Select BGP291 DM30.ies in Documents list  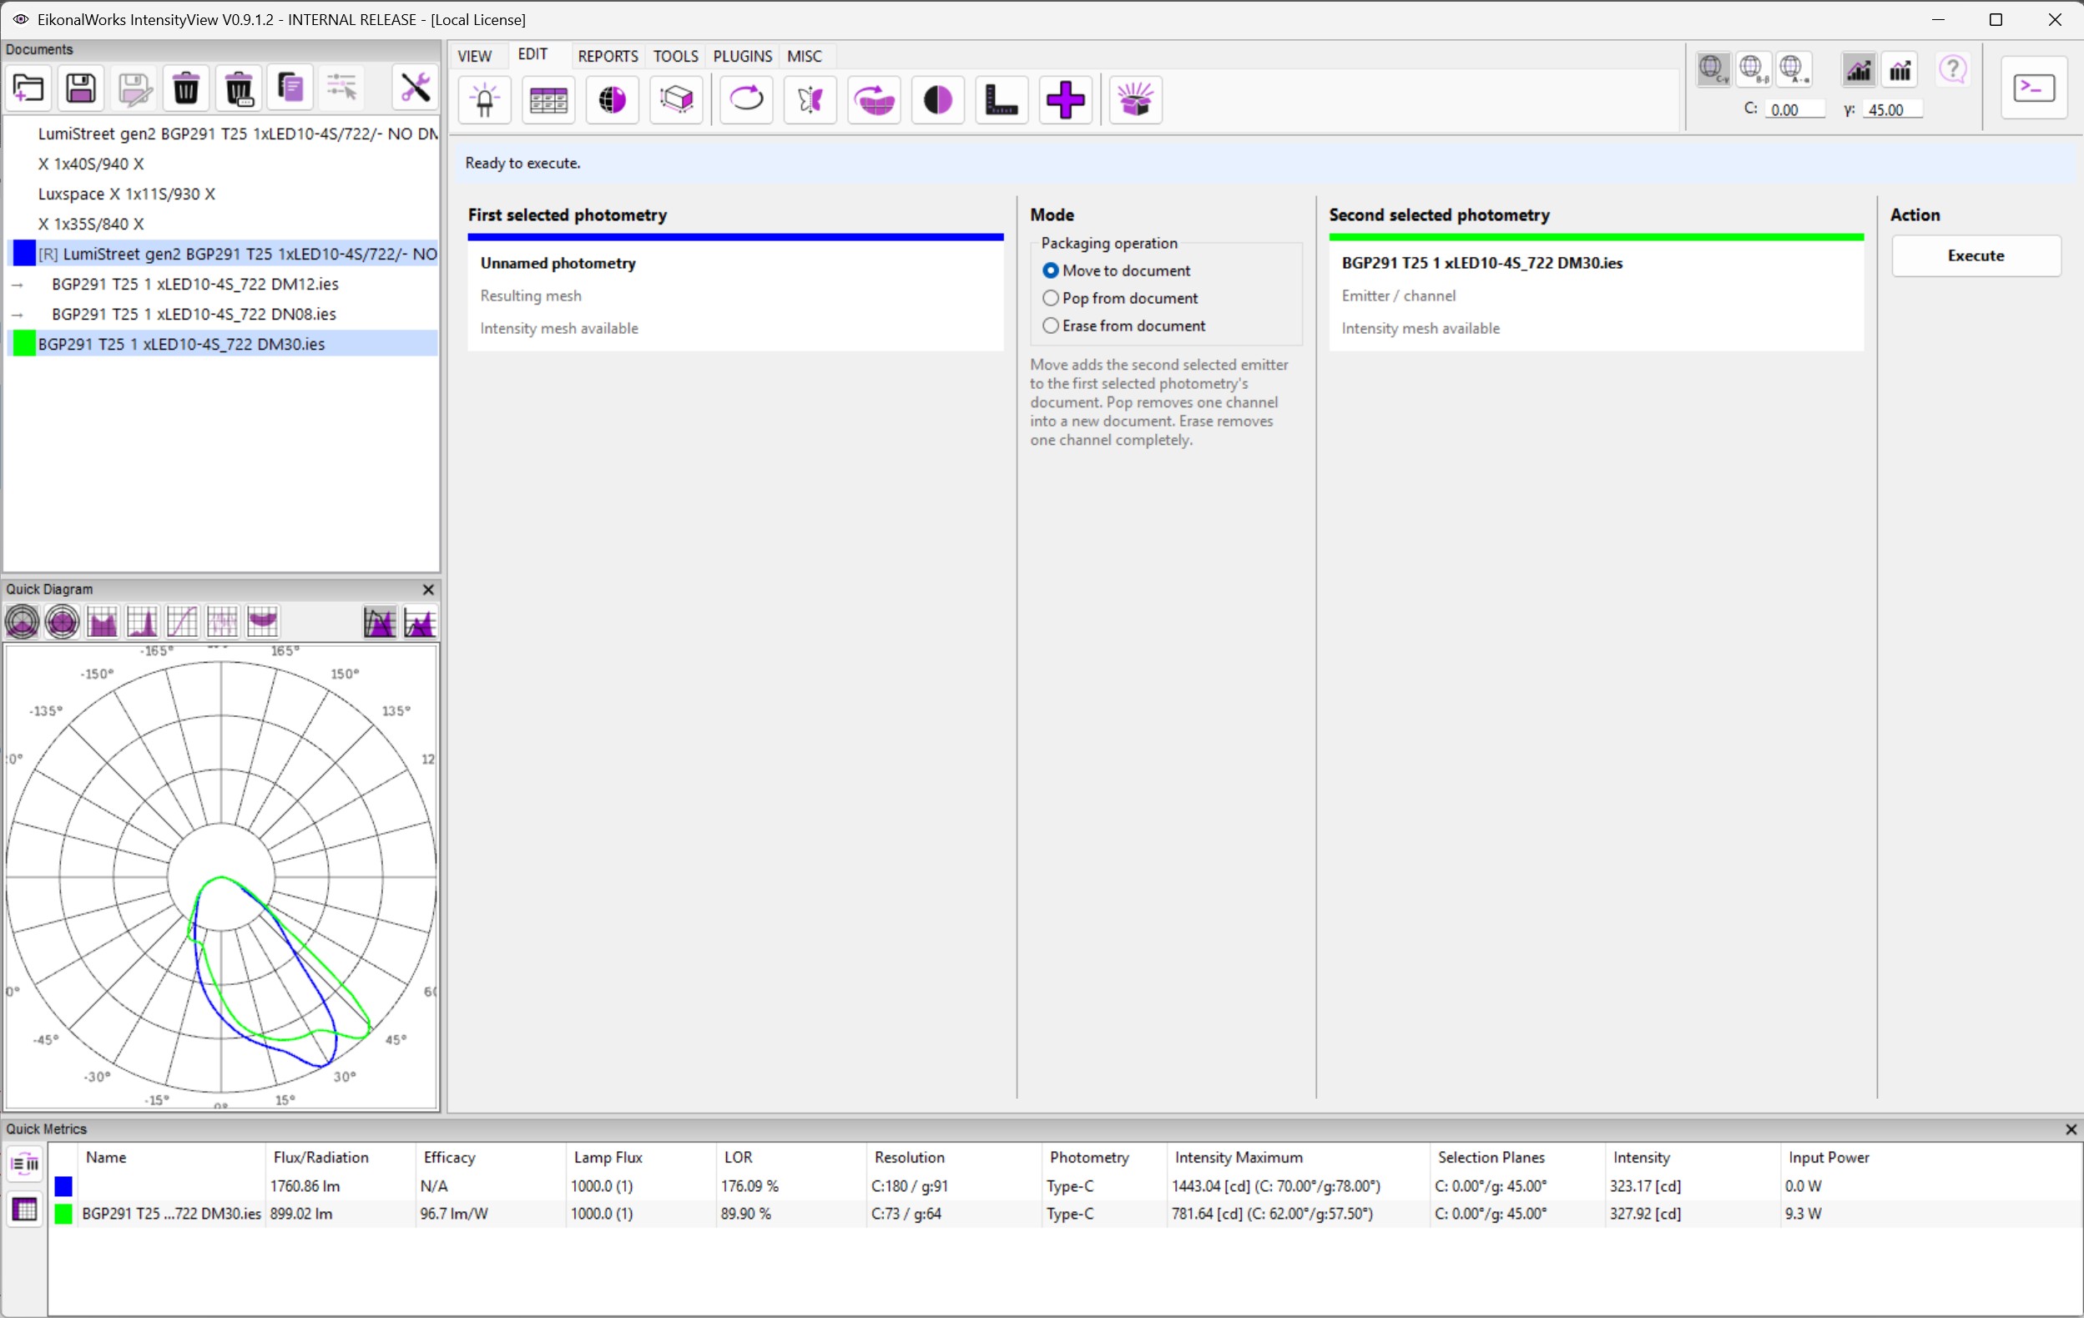[220, 345]
